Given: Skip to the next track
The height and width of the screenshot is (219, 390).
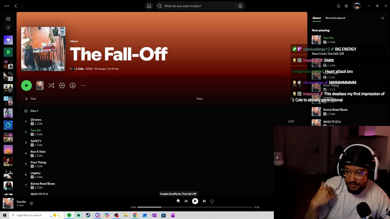Looking at the screenshot, I should 204,201.
